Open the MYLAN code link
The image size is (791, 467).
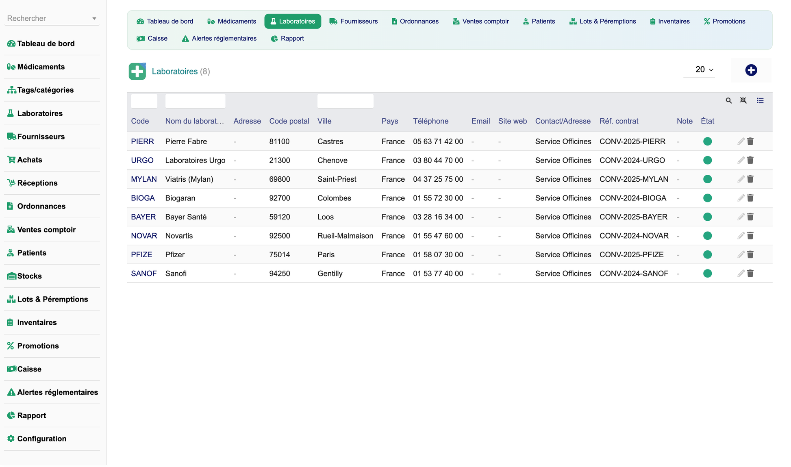[x=144, y=179]
